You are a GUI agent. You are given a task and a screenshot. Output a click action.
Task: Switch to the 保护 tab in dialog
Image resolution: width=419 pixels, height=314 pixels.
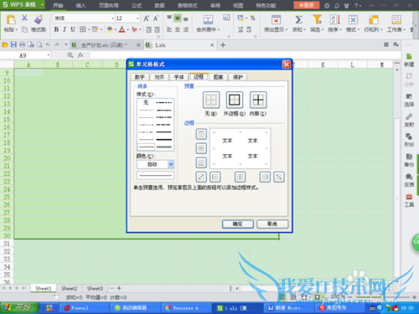pos(238,77)
